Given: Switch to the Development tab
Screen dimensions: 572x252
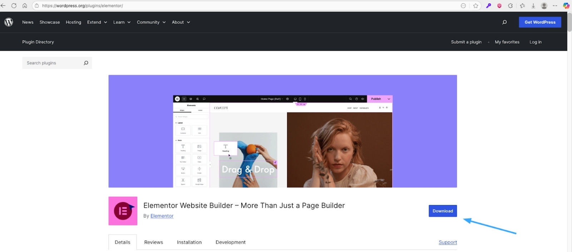Looking at the screenshot, I should tap(231, 242).
